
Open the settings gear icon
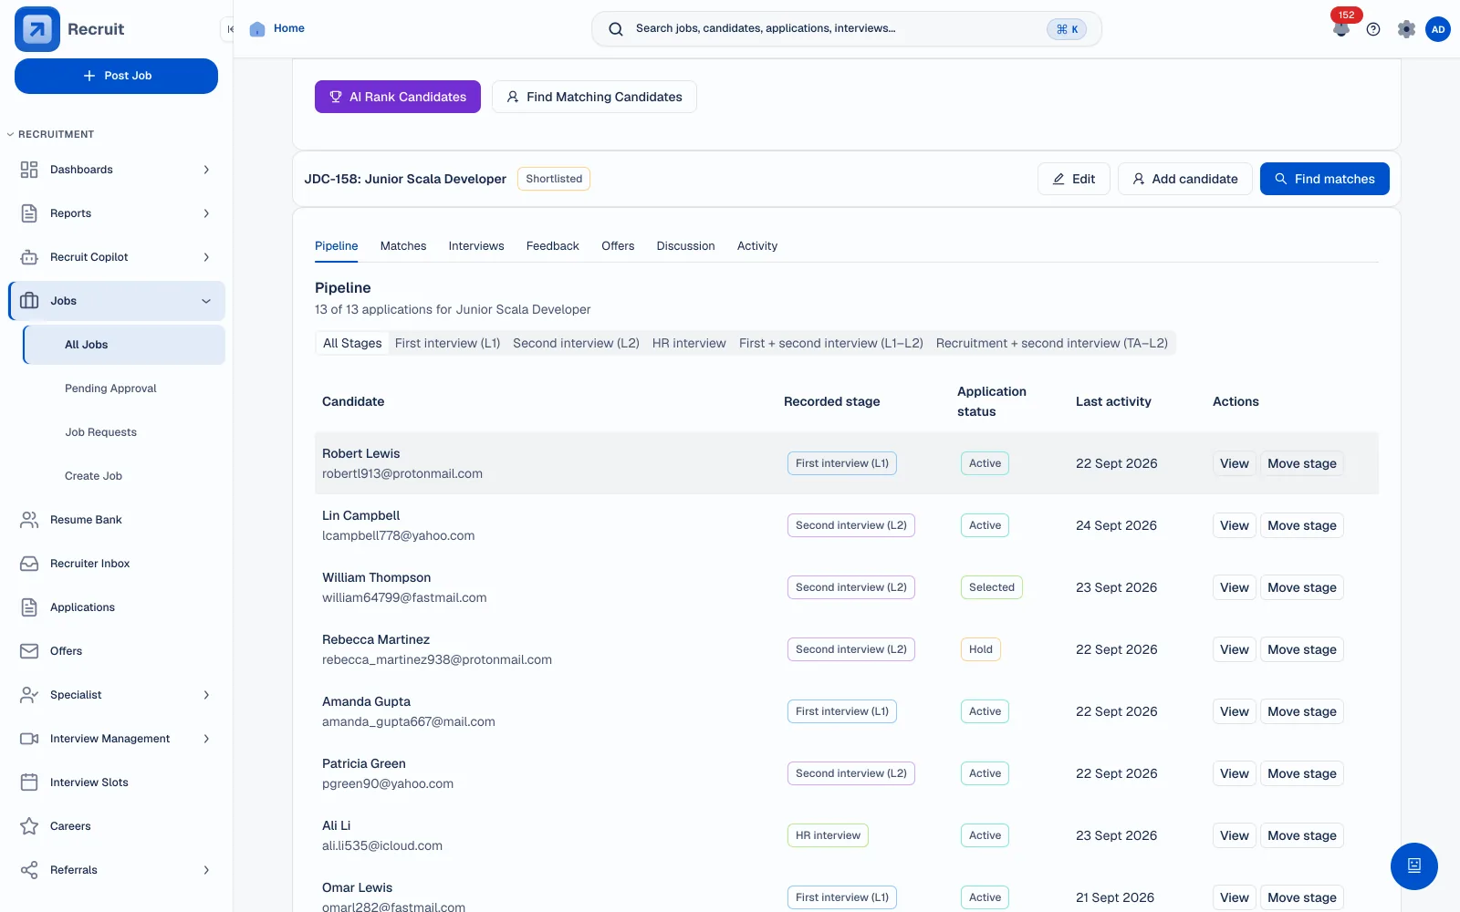(x=1406, y=29)
